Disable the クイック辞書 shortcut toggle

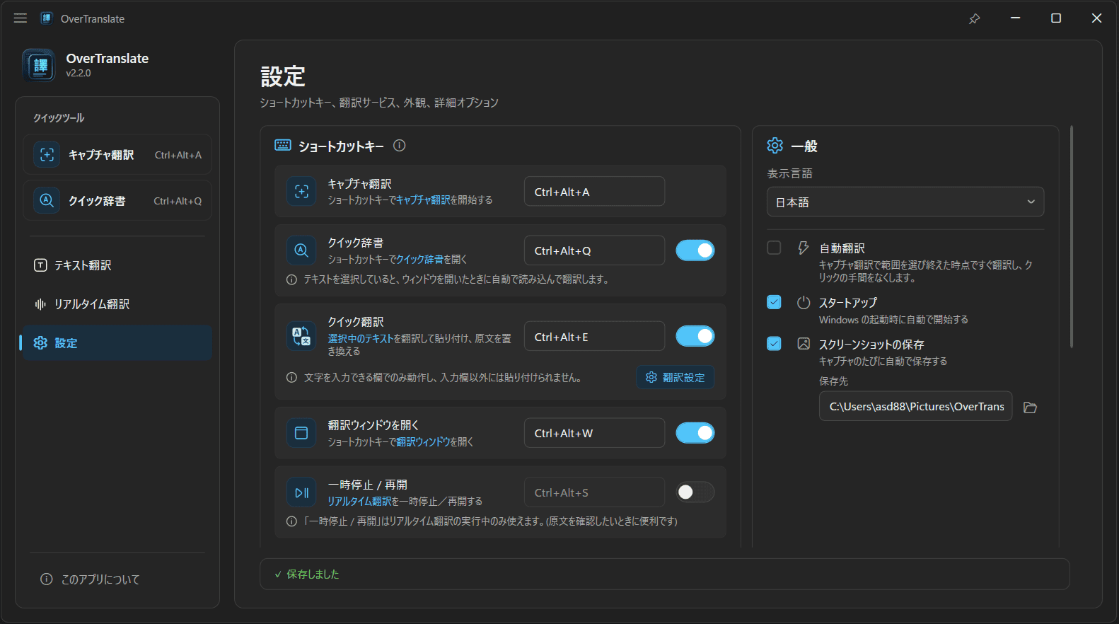[x=695, y=250]
